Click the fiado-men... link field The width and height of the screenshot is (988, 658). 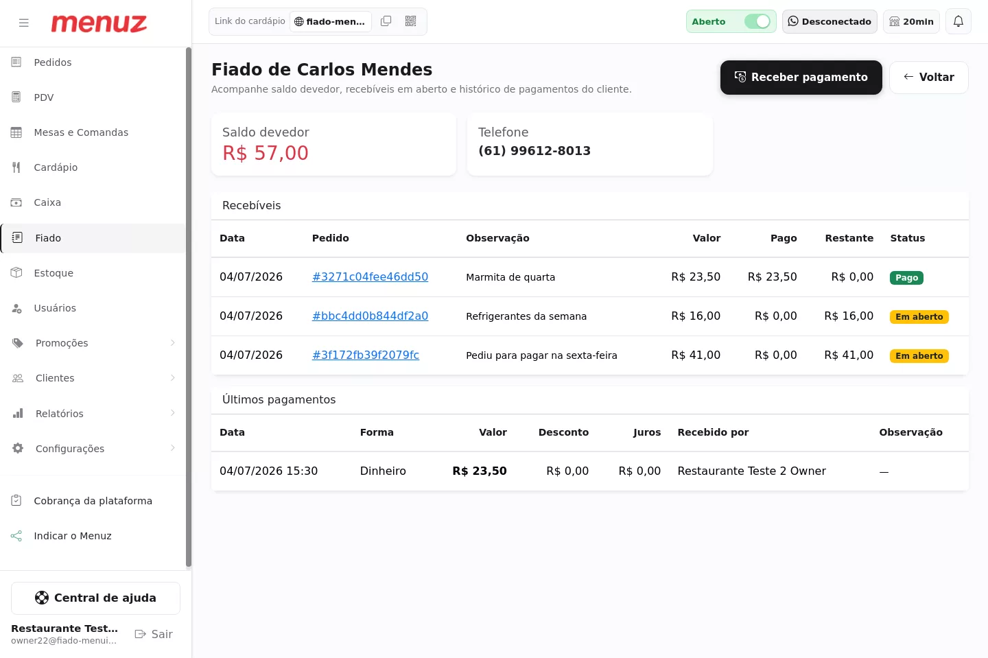pos(331,22)
